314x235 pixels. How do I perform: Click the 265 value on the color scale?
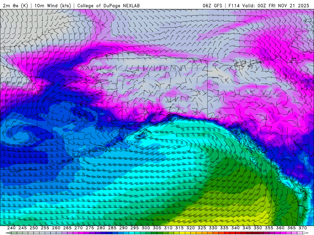point(67,228)
